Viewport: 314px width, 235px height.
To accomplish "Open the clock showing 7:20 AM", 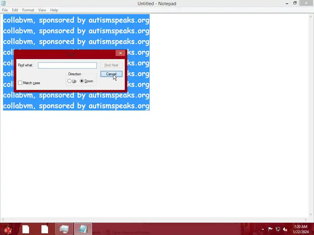I will pos(301,229).
